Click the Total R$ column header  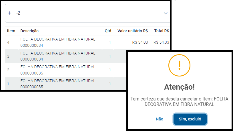(162, 31)
